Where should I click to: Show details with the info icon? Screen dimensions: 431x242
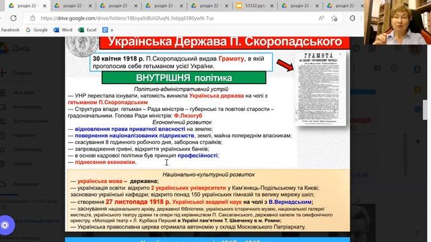395,68
